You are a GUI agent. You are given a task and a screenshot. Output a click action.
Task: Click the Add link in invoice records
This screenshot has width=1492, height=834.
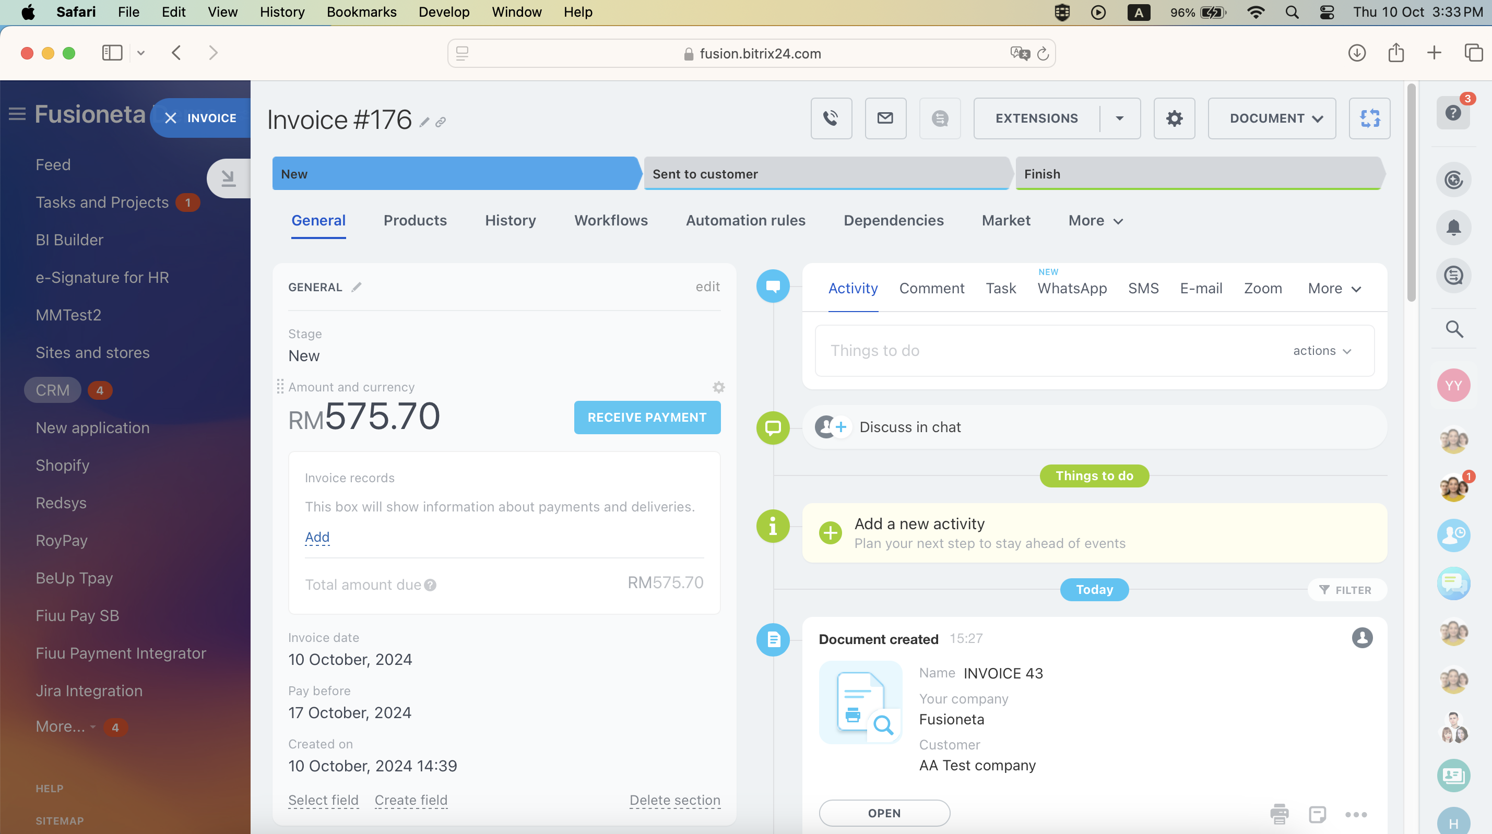pos(317,537)
